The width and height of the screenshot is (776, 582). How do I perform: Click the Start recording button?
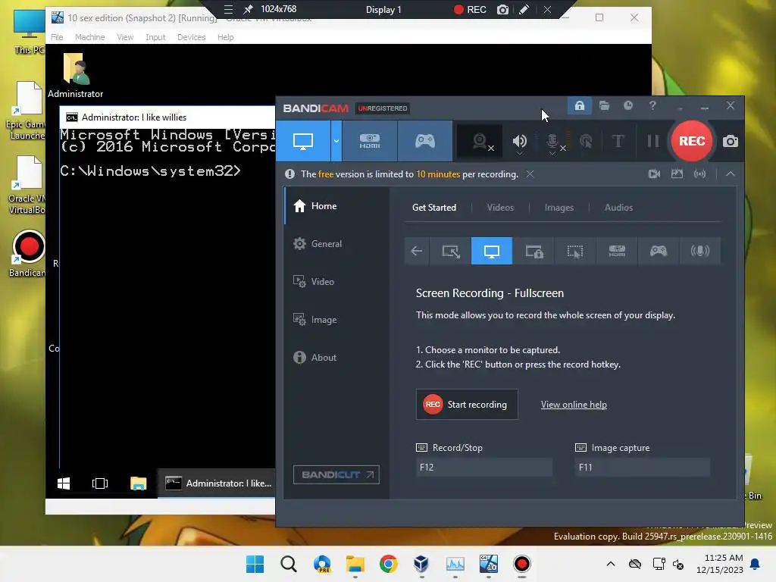coord(467,405)
